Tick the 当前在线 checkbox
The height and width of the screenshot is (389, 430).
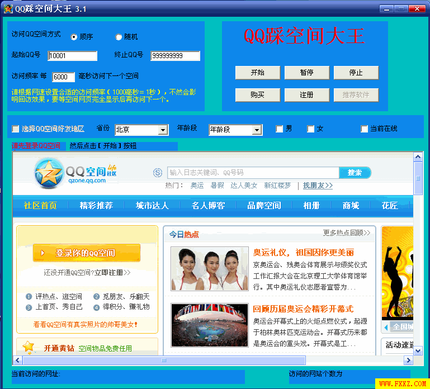point(365,129)
